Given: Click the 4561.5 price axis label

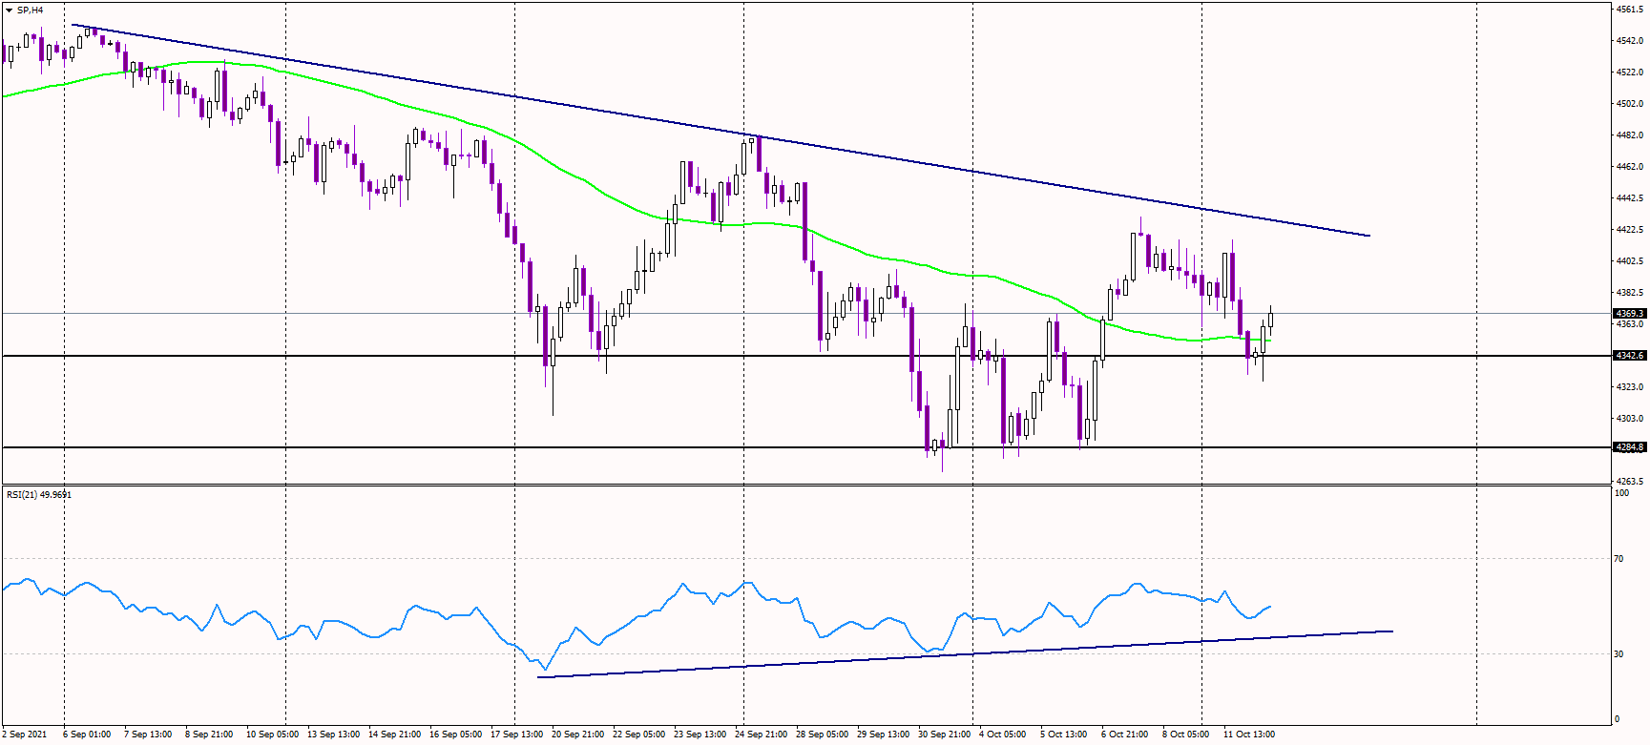Looking at the screenshot, I should pyautogui.click(x=1630, y=10).
